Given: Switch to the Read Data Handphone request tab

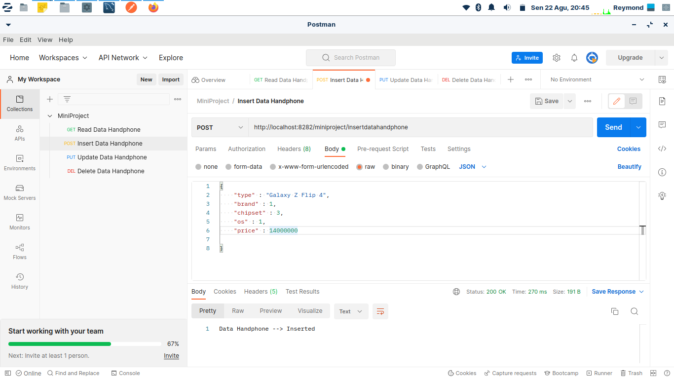Looking at the screenshot, I should point(281,80).
